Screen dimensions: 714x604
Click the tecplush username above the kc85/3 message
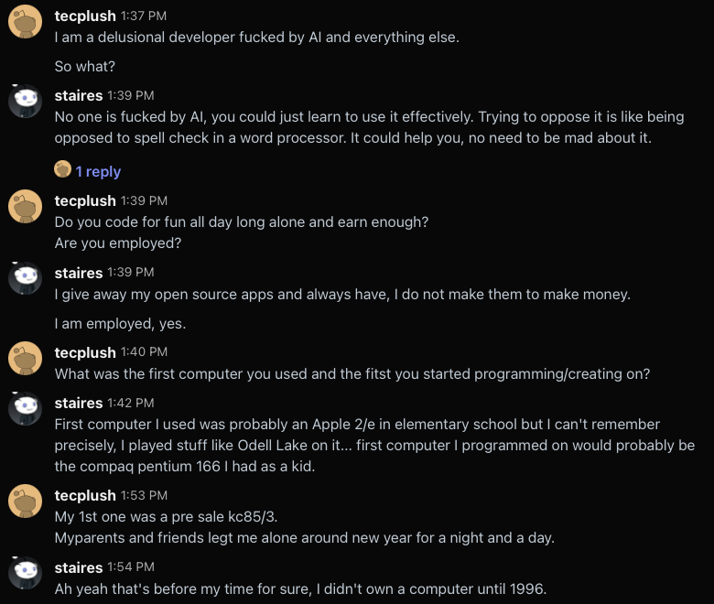tap(85, 495)
